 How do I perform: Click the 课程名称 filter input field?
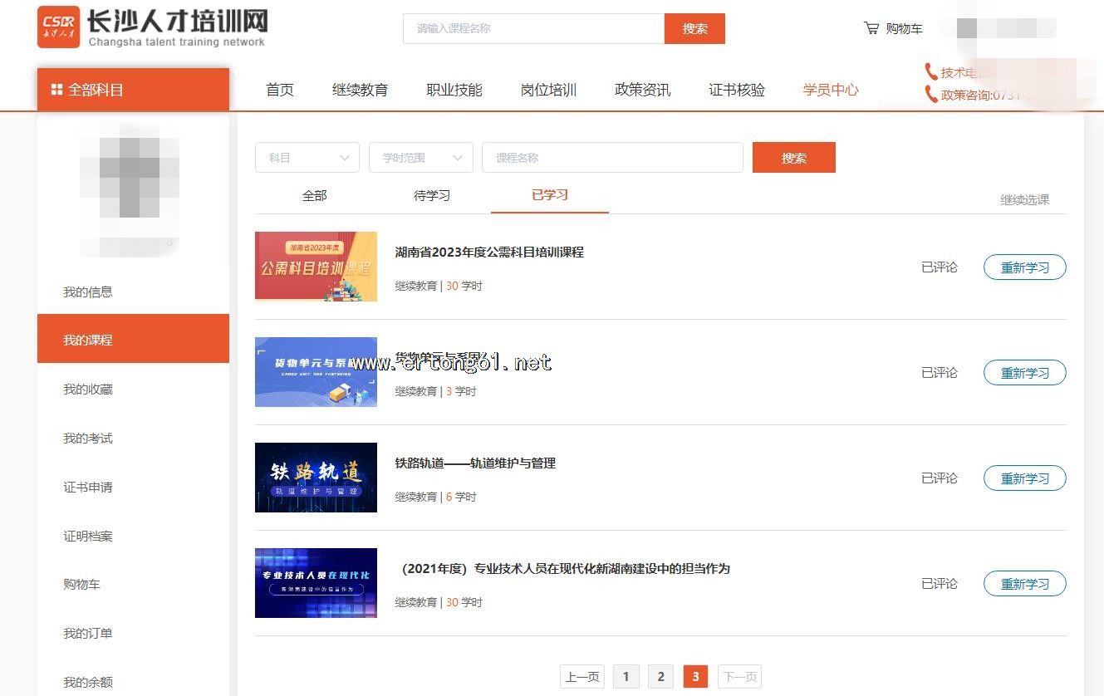tap(612, 158)
